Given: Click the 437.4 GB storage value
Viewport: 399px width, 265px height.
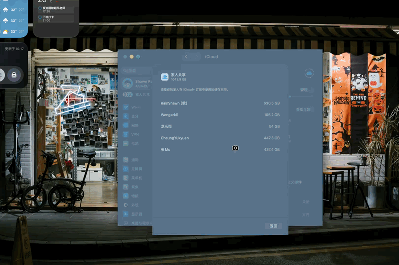Looking at the screenshot, I should [271, 149].
